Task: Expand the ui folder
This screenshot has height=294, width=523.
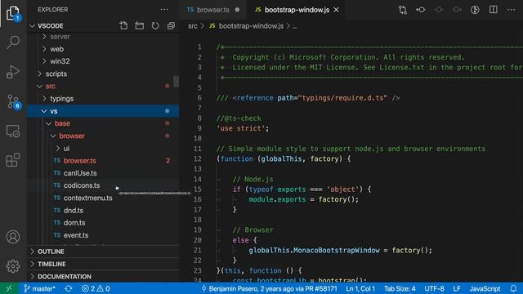Action: 58,149
